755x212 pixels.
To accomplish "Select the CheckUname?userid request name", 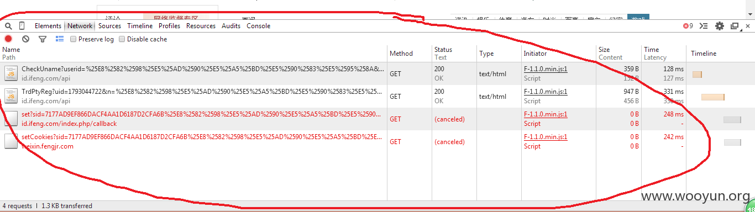I will [x=202, y=69].
